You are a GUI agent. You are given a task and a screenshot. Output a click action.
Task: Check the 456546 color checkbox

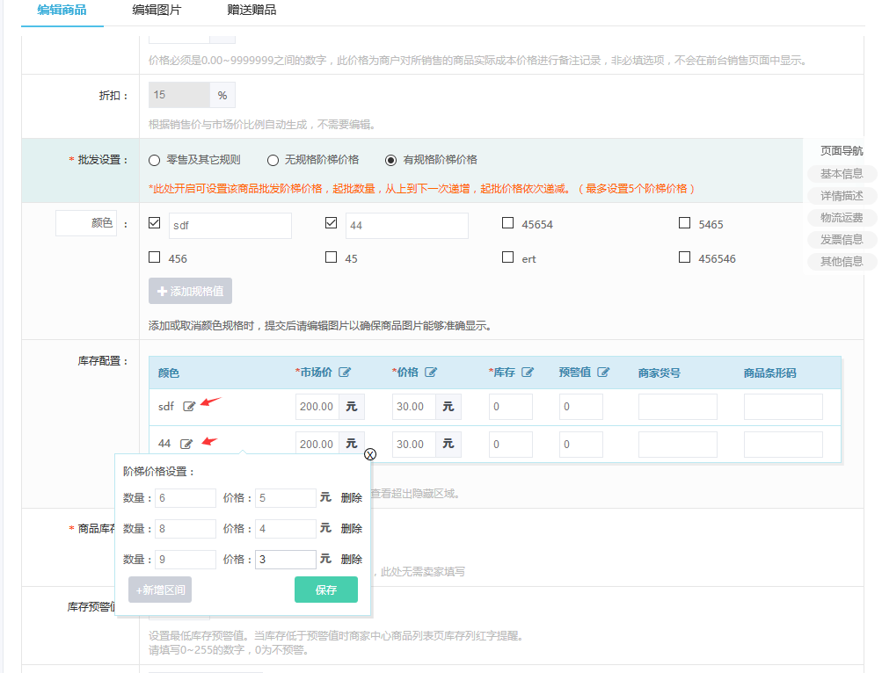pyautogui.click(x=684, y=257)
